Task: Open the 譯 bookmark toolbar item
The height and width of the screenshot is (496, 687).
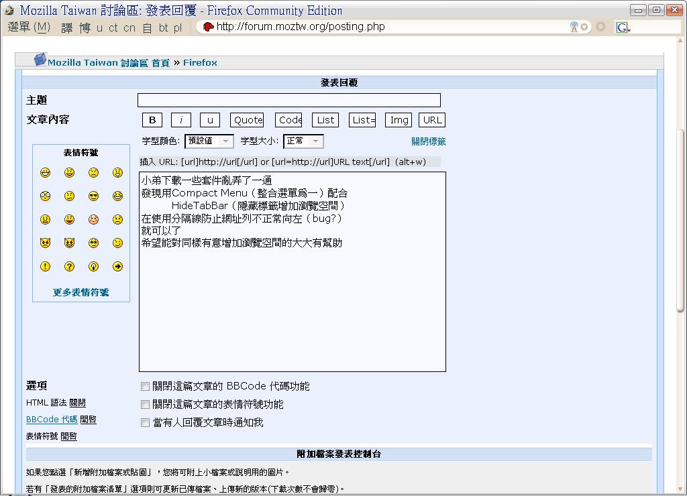Action: [67, 27]
